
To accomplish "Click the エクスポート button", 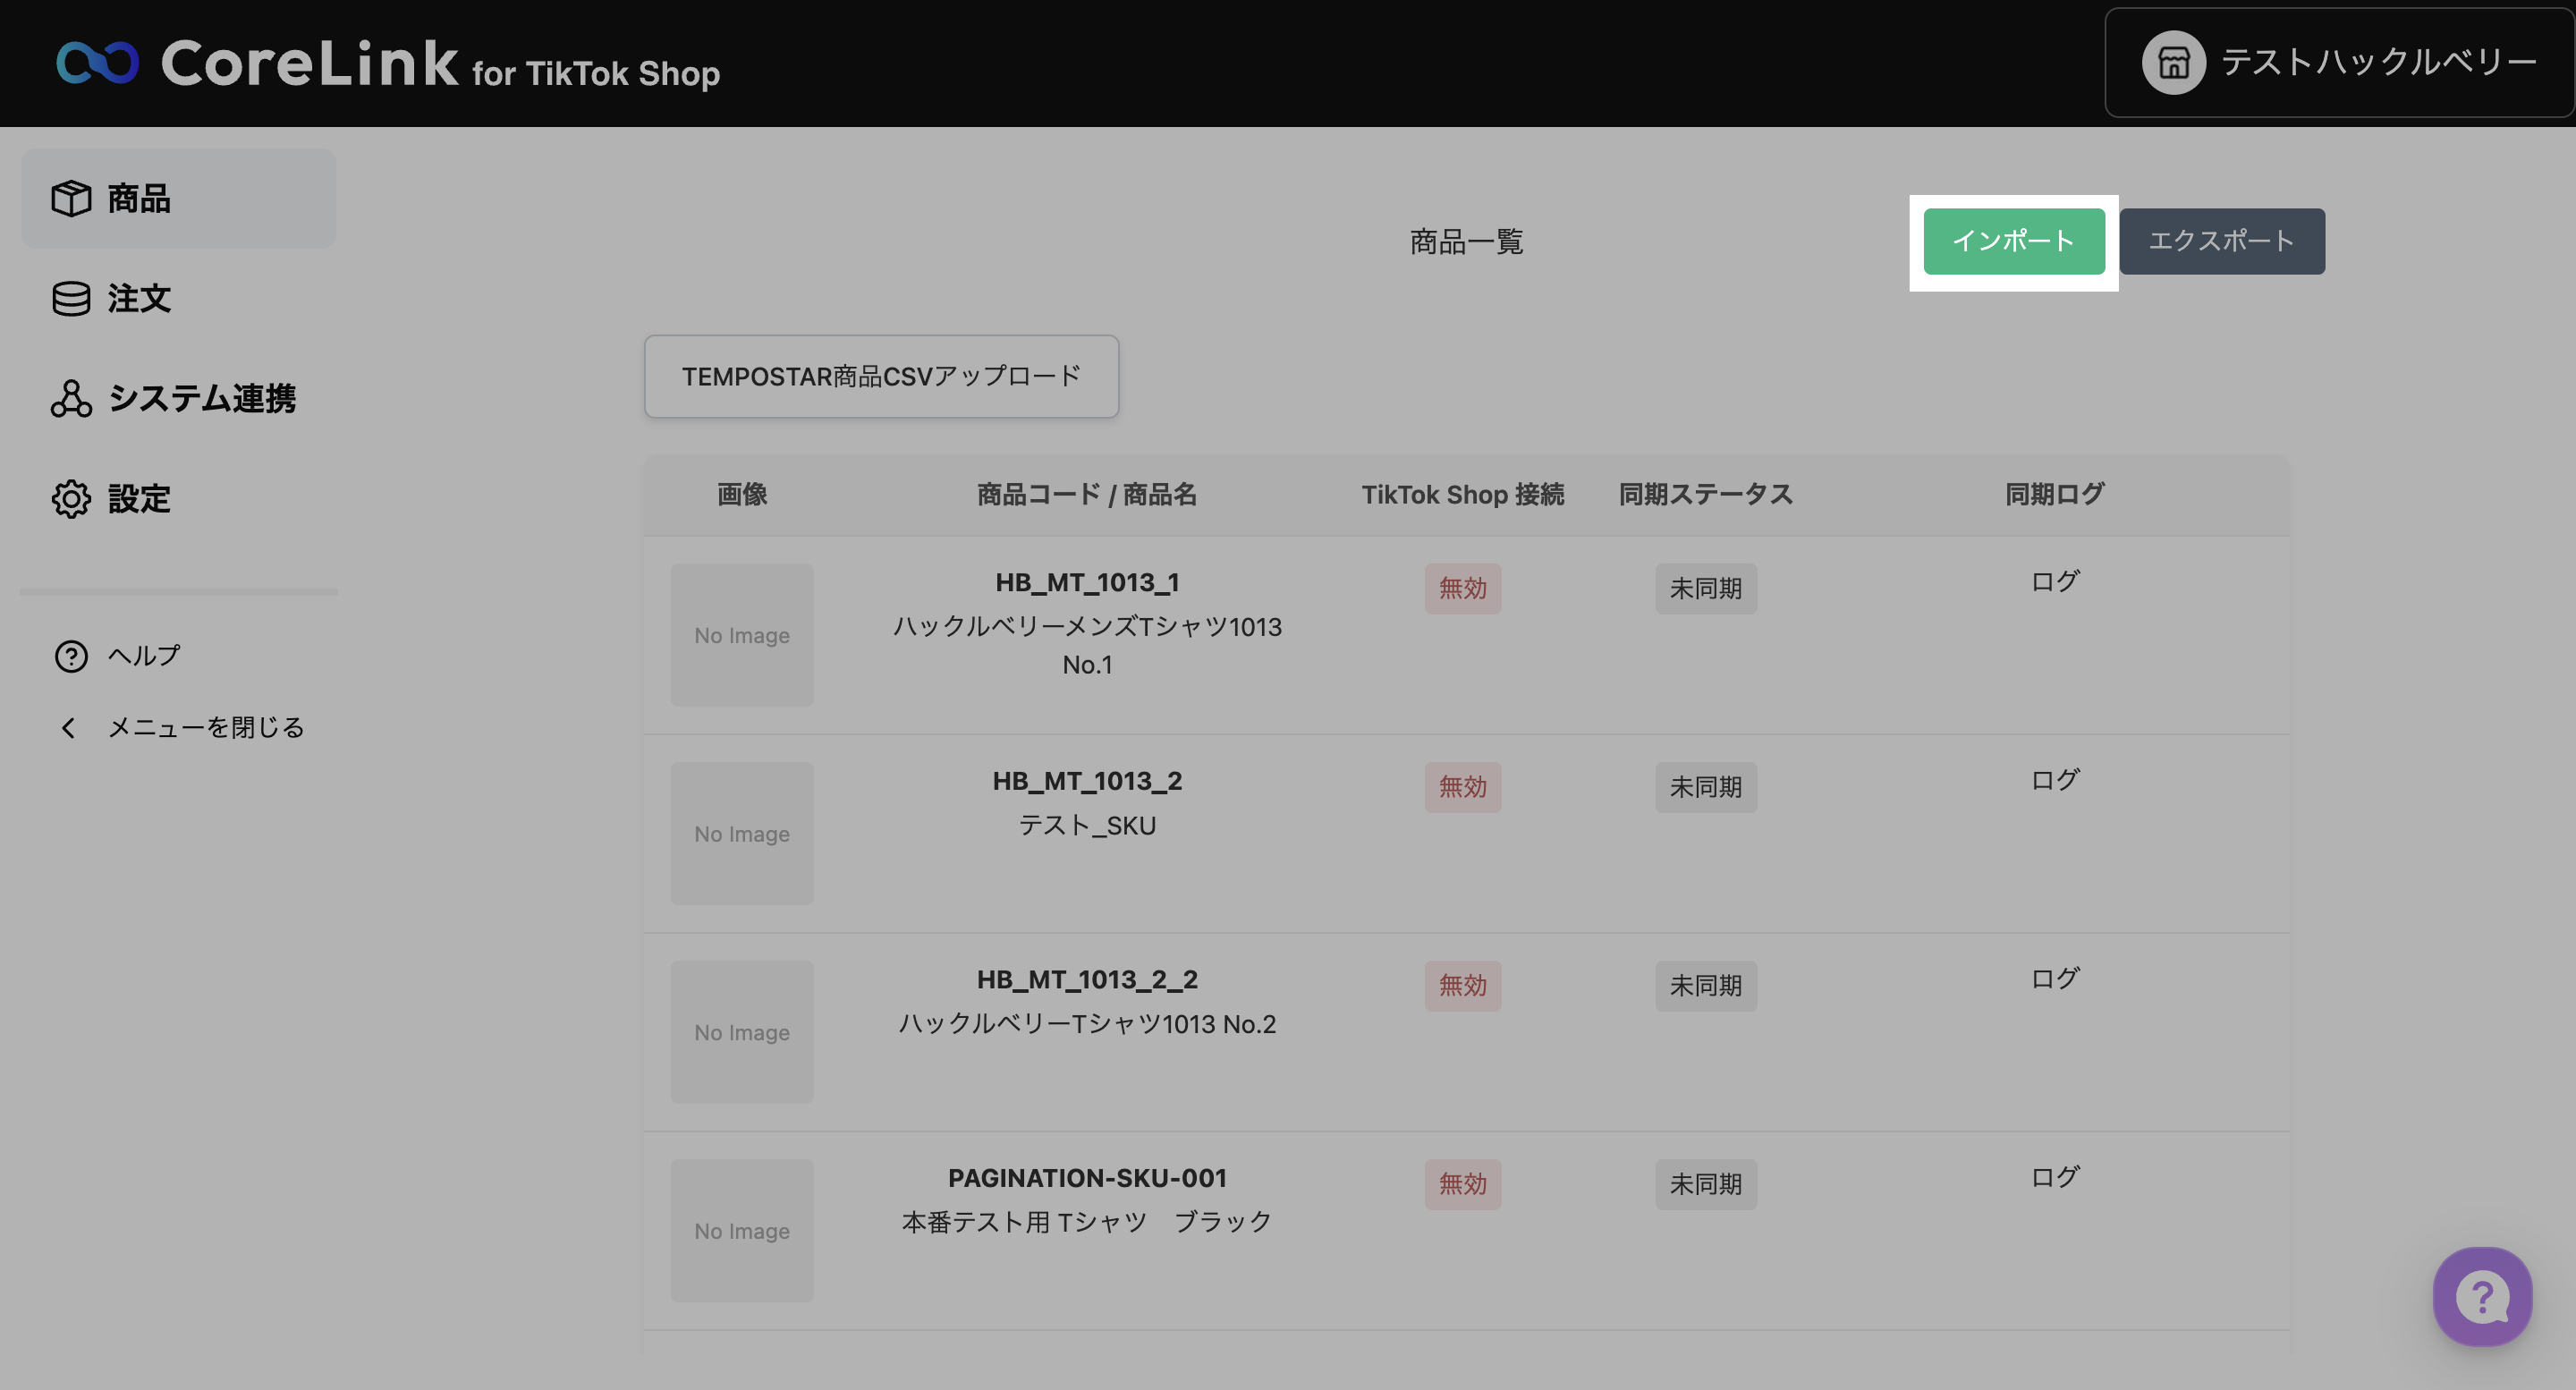I will [2221, 241].
